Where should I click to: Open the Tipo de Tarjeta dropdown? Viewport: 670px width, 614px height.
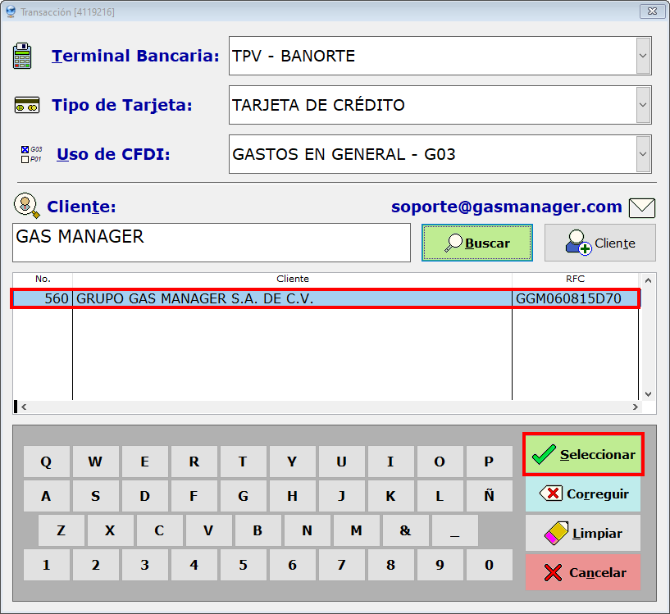643,106
